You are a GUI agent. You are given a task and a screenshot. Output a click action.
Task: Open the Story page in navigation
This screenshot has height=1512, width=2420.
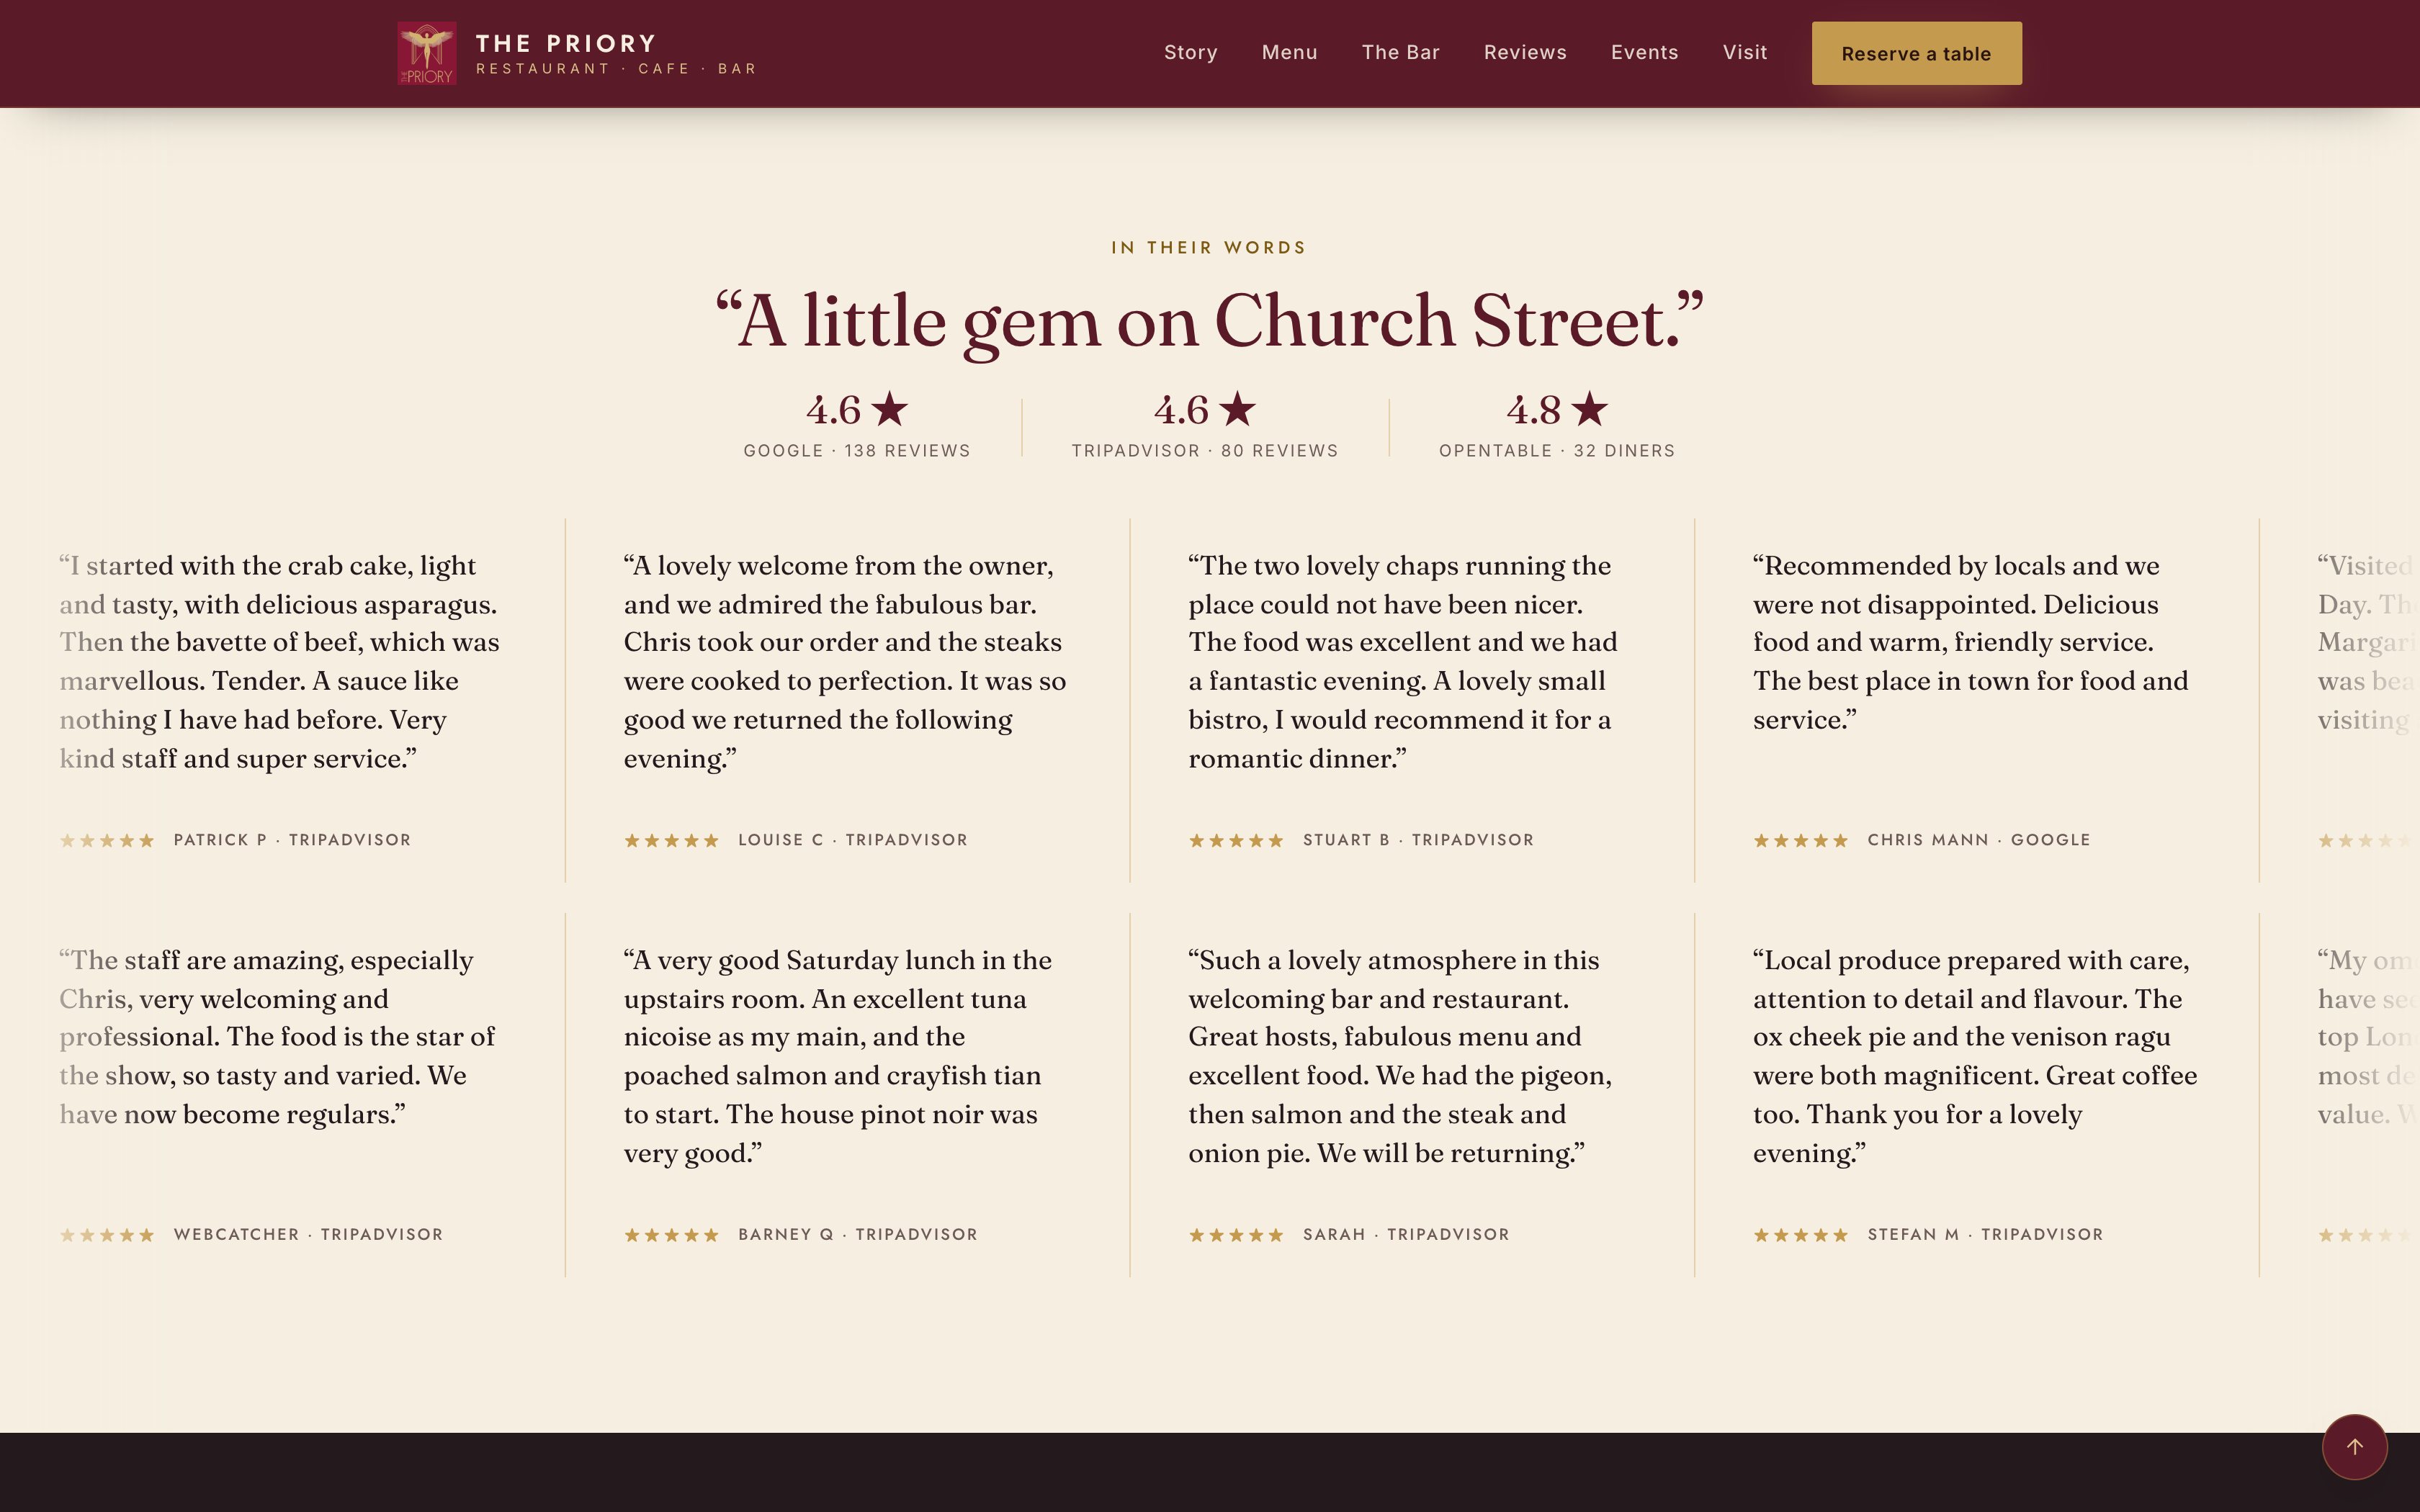(1190, 52)
